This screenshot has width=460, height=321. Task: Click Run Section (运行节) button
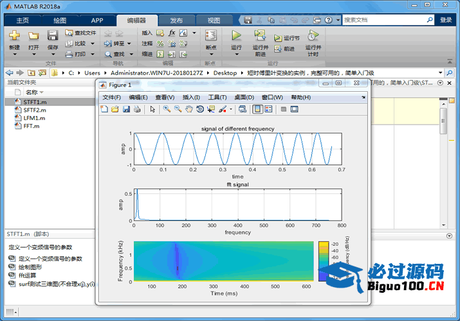point(287,38)
